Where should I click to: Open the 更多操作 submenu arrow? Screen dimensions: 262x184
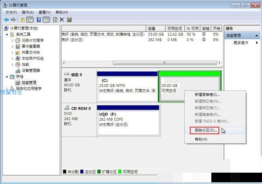pyautogui.click(x=257, y=43)
